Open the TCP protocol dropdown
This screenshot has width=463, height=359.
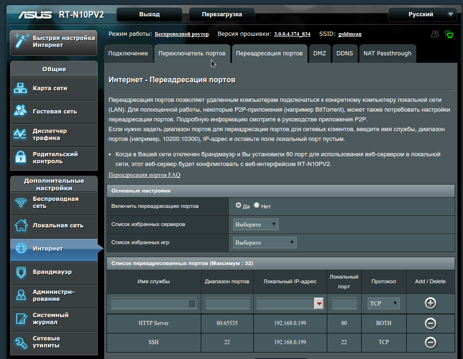(384, 304)
